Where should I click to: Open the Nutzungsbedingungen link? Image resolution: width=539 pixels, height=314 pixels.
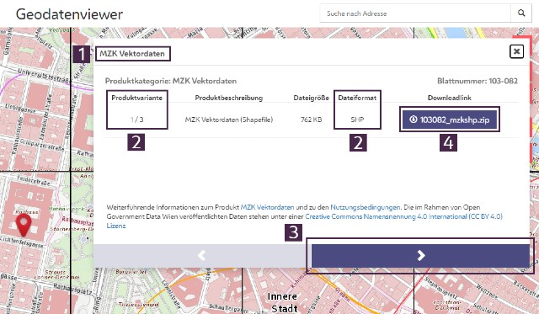(x=365, y=207)
